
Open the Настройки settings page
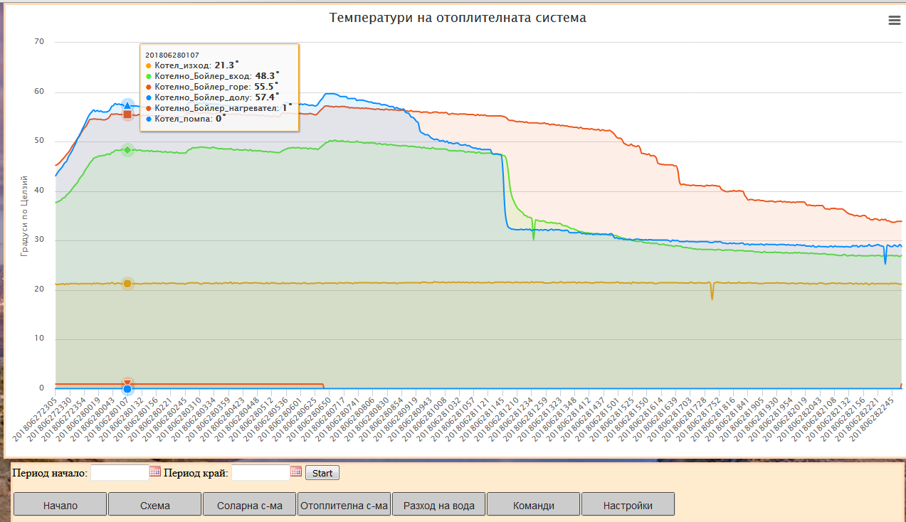pyautogui.click(x=628, y=506)
